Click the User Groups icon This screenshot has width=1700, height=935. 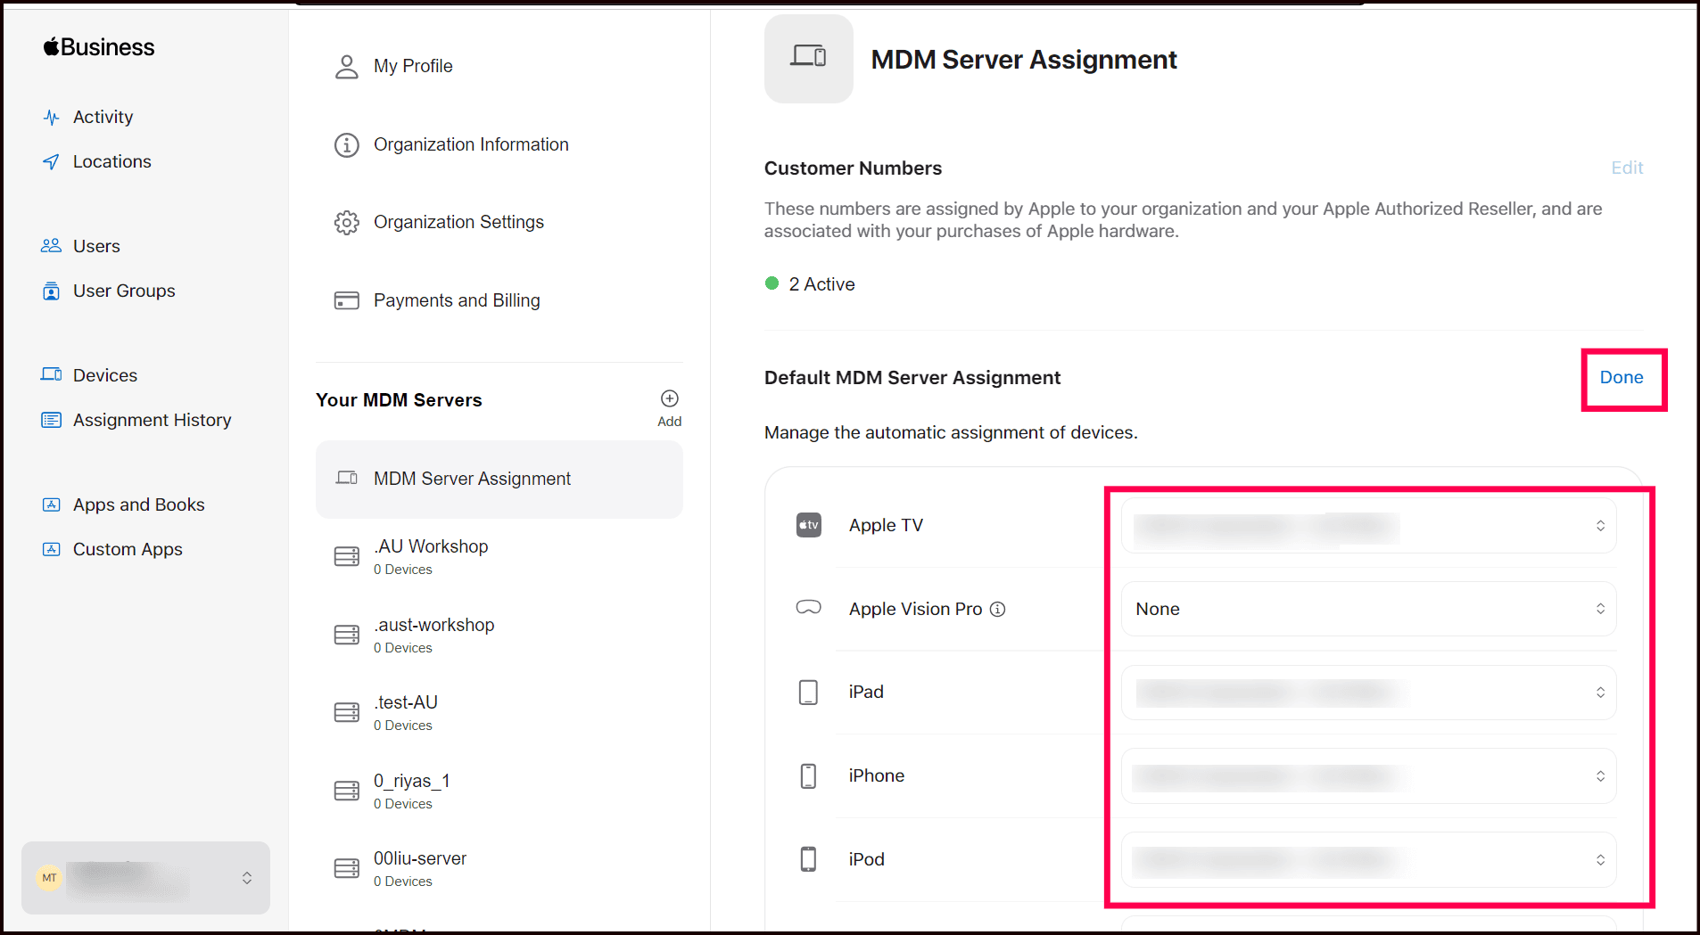tap(52, 291)
